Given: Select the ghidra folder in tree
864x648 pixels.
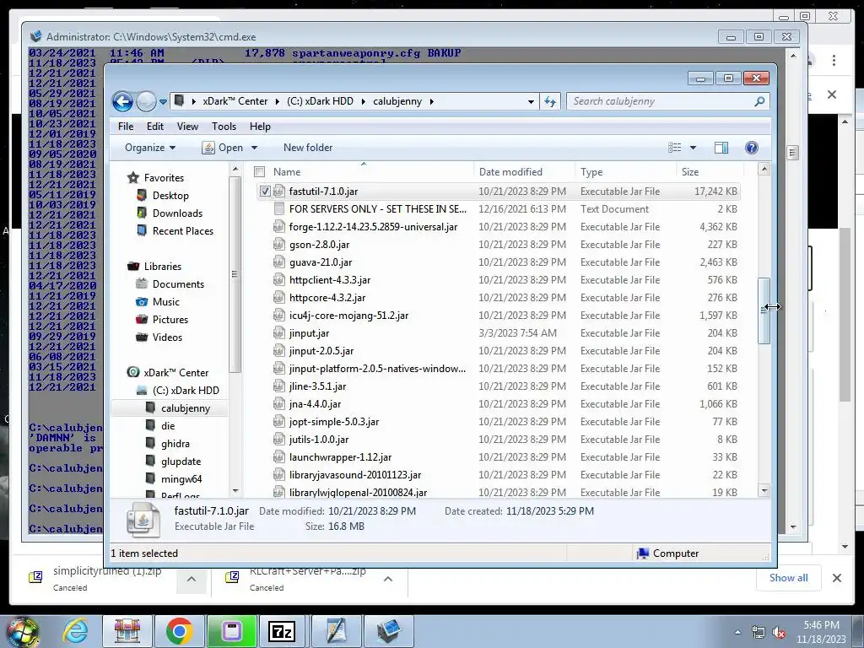Looking at the screenshot, I should [175, 444].
